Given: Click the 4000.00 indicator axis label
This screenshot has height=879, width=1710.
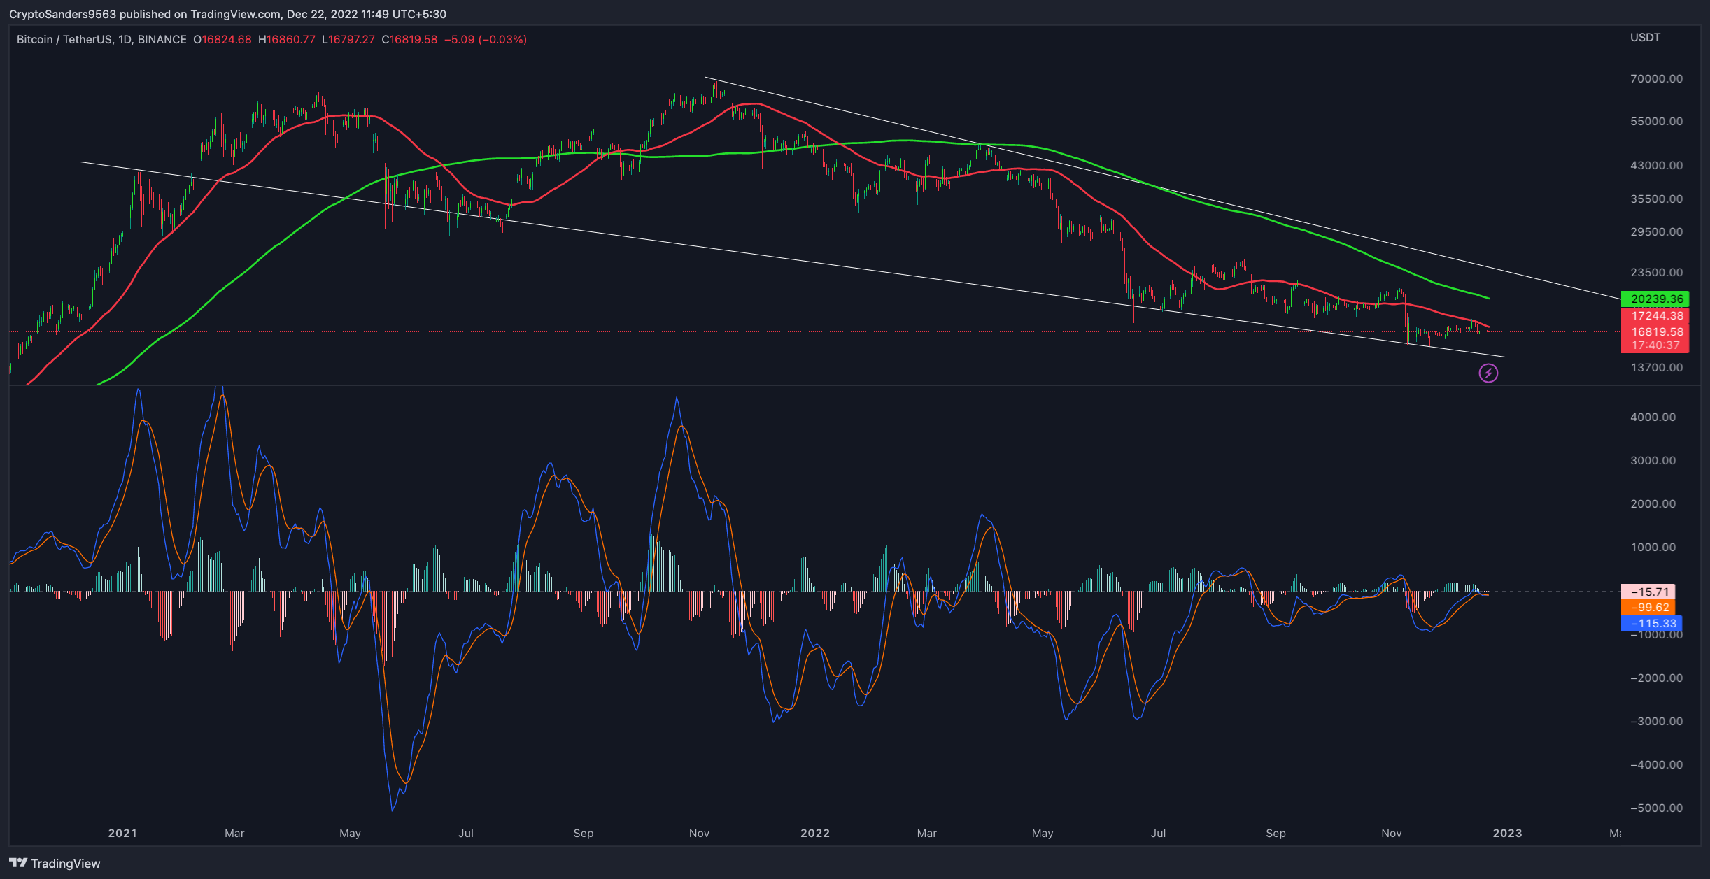Looking at the screenshot, I should (x=1653, y=417).
